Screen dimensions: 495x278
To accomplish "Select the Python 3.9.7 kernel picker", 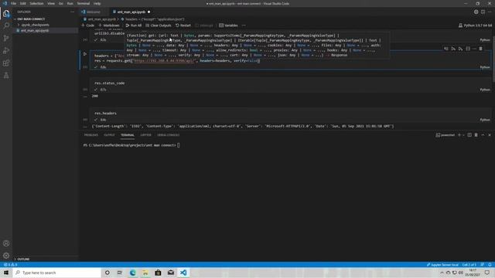I will (476, 25).
